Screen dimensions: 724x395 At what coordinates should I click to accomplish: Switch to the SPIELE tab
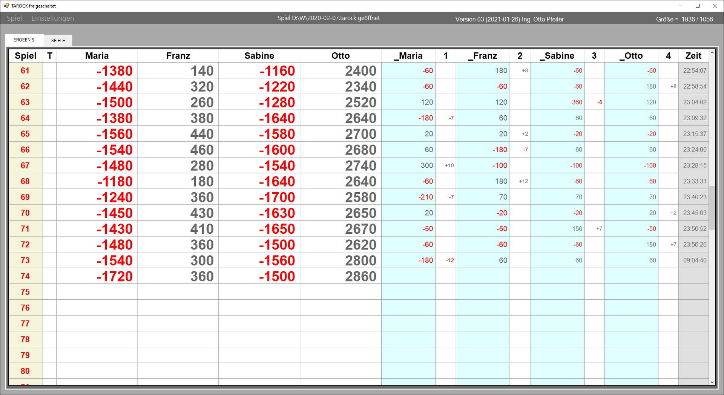click(x=58, y=40)
